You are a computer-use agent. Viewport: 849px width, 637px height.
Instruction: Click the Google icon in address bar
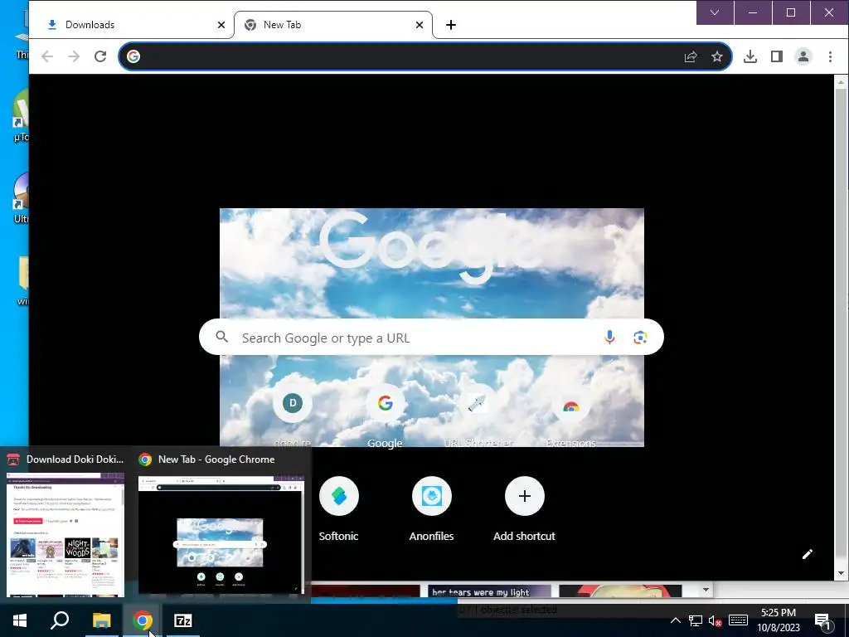click(133, 56)
